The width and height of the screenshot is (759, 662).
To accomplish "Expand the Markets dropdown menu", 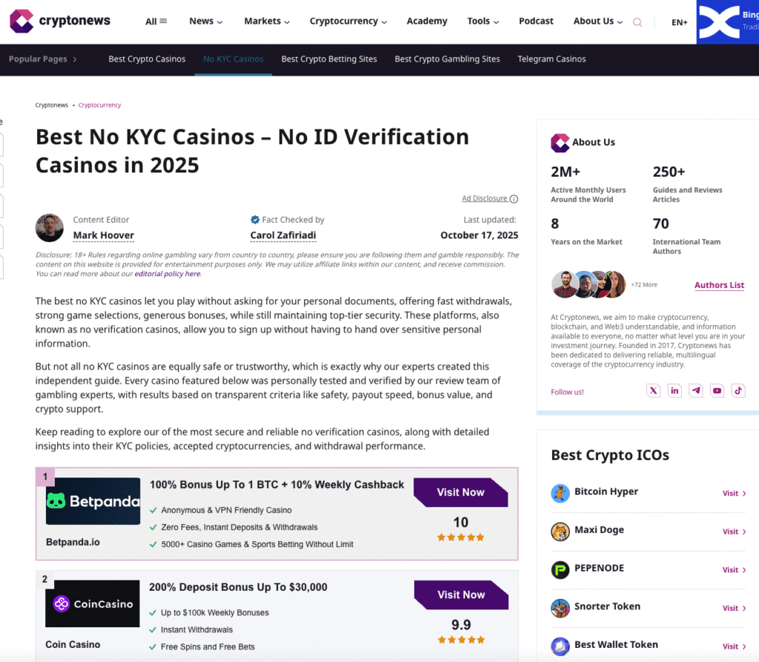I will (x=267, y=21).
